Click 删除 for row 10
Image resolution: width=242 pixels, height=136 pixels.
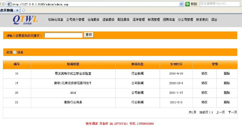tap(227, 73)
